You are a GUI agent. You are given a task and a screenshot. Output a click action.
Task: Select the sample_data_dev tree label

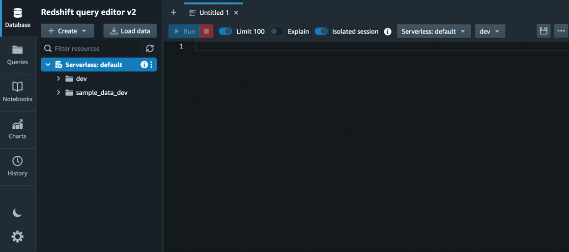(102, 93)
